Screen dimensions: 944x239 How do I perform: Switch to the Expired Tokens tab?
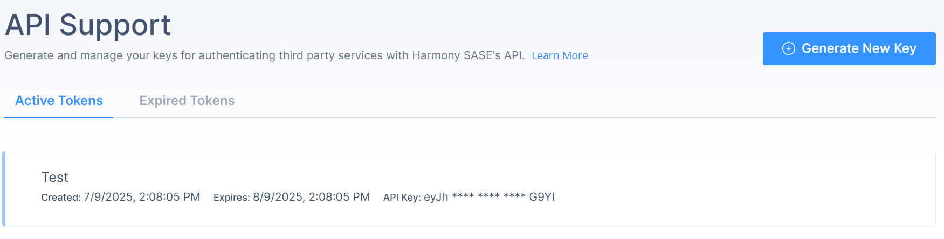[187, 101]
